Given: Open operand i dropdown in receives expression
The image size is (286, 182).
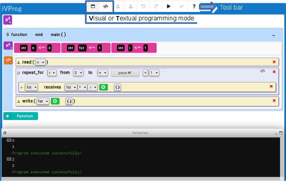Looking at the screenshot, I should tap(93, 87).
